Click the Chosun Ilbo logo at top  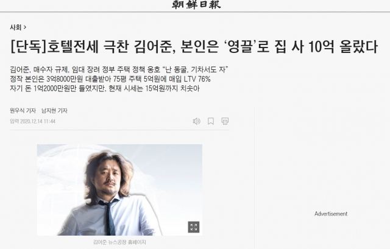tap(196, 4)
